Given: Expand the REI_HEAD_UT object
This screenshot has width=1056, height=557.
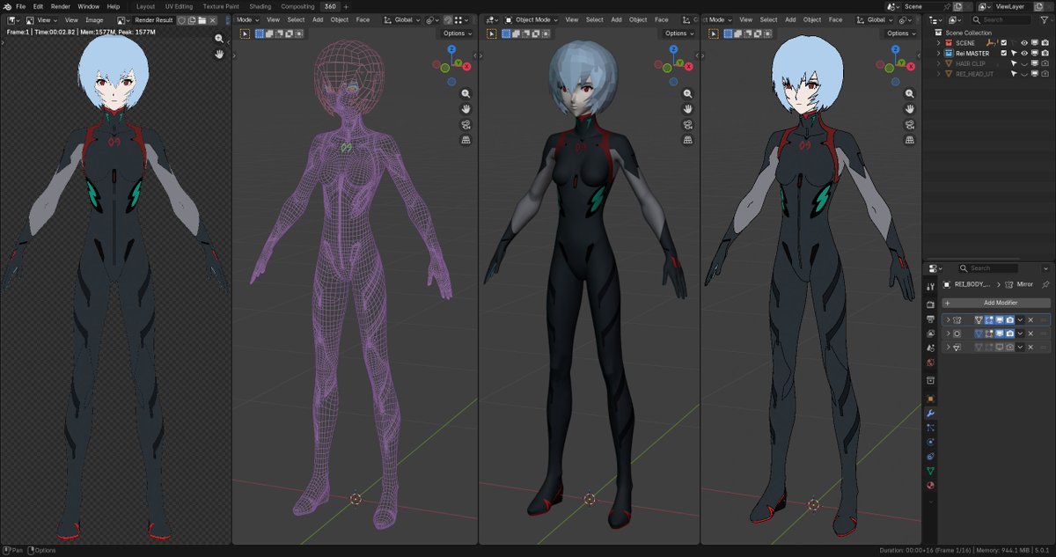Looking at the screenshot, I should 940,74.
